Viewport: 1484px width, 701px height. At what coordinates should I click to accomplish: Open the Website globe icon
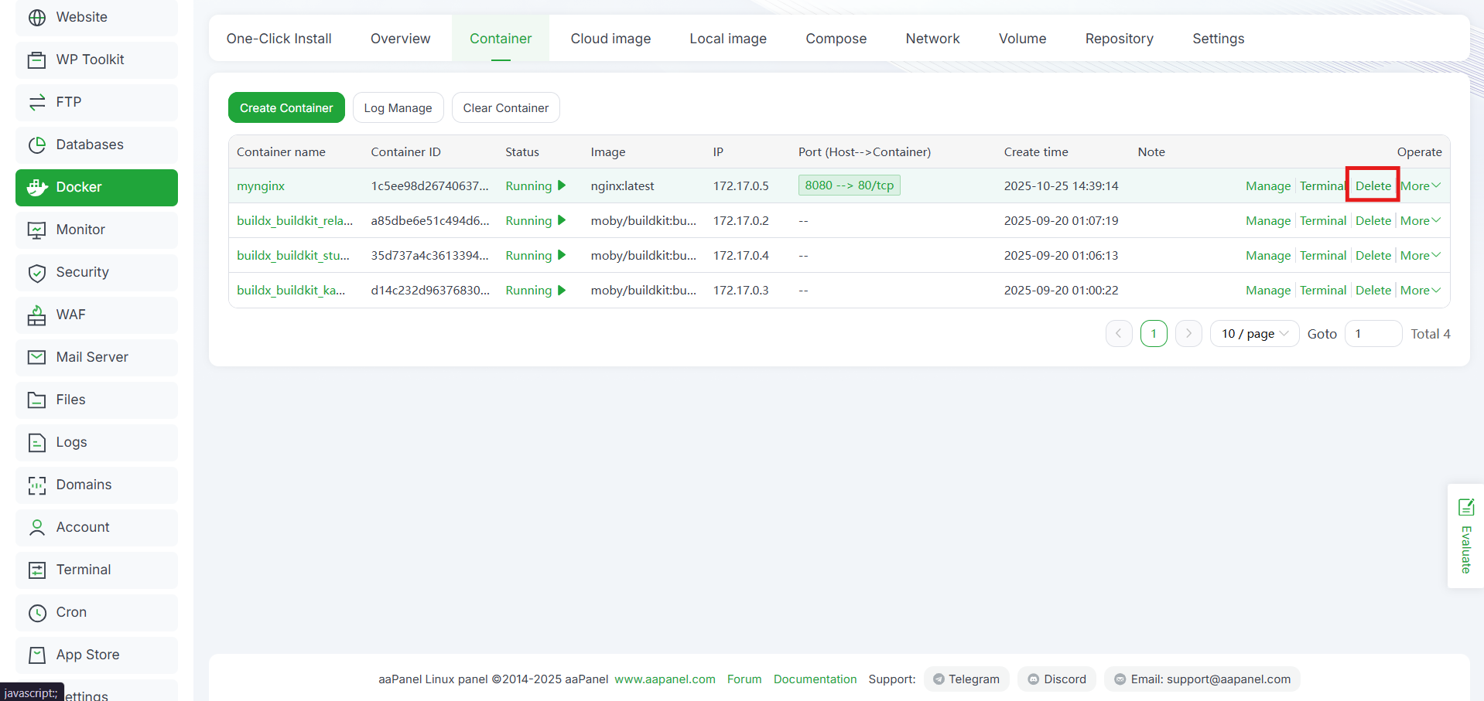pyautogui.click(x=37, y=17)
